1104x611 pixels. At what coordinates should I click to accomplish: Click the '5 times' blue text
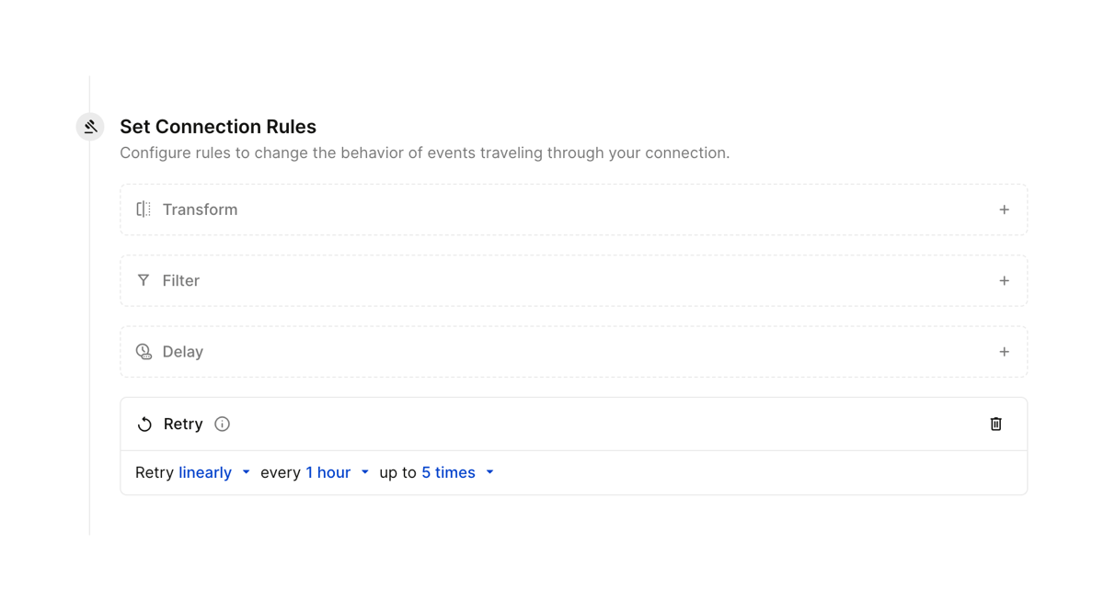pos(448,472)
